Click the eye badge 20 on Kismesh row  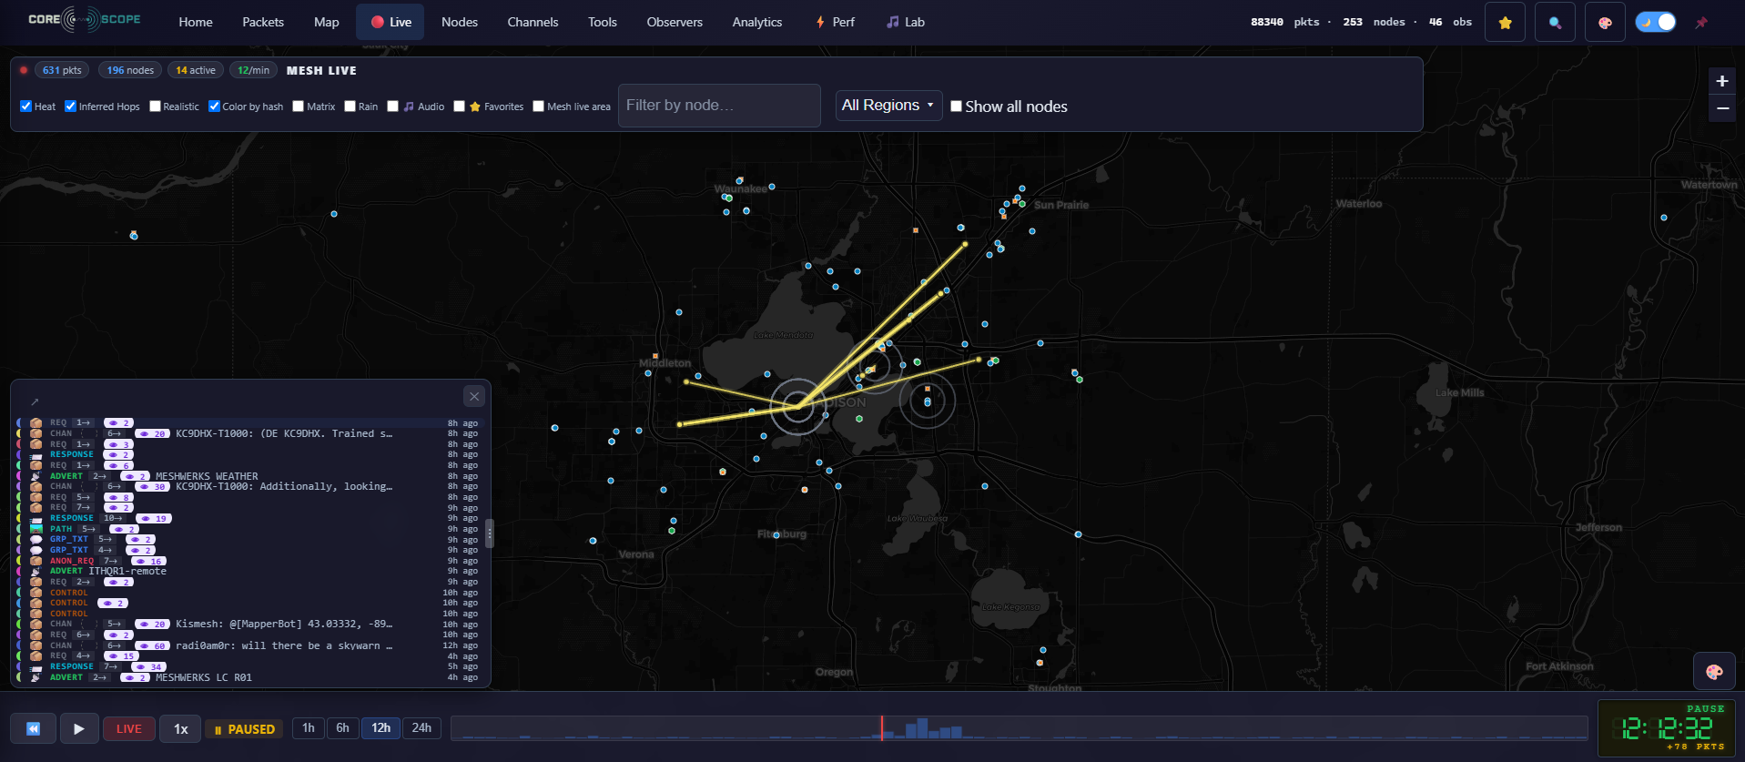point(153,625)
